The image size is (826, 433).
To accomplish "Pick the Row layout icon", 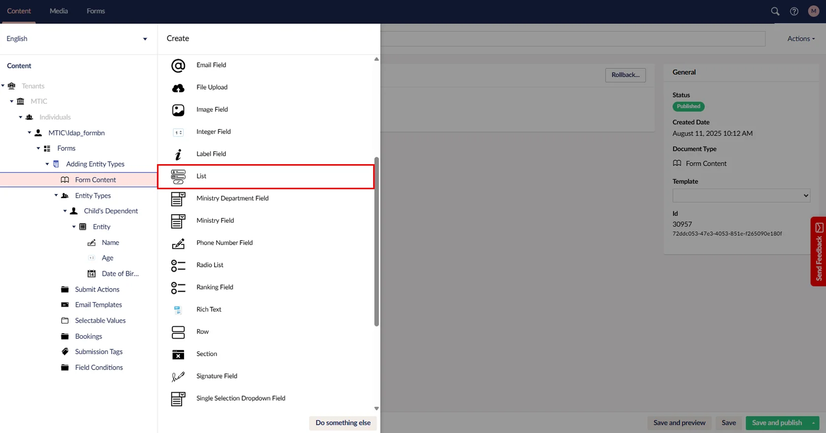I will pos(178,332).
